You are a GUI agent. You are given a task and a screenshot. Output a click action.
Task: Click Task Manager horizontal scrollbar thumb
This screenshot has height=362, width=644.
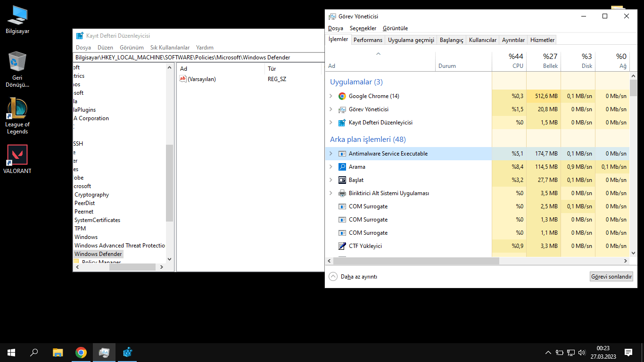[416, 261]
